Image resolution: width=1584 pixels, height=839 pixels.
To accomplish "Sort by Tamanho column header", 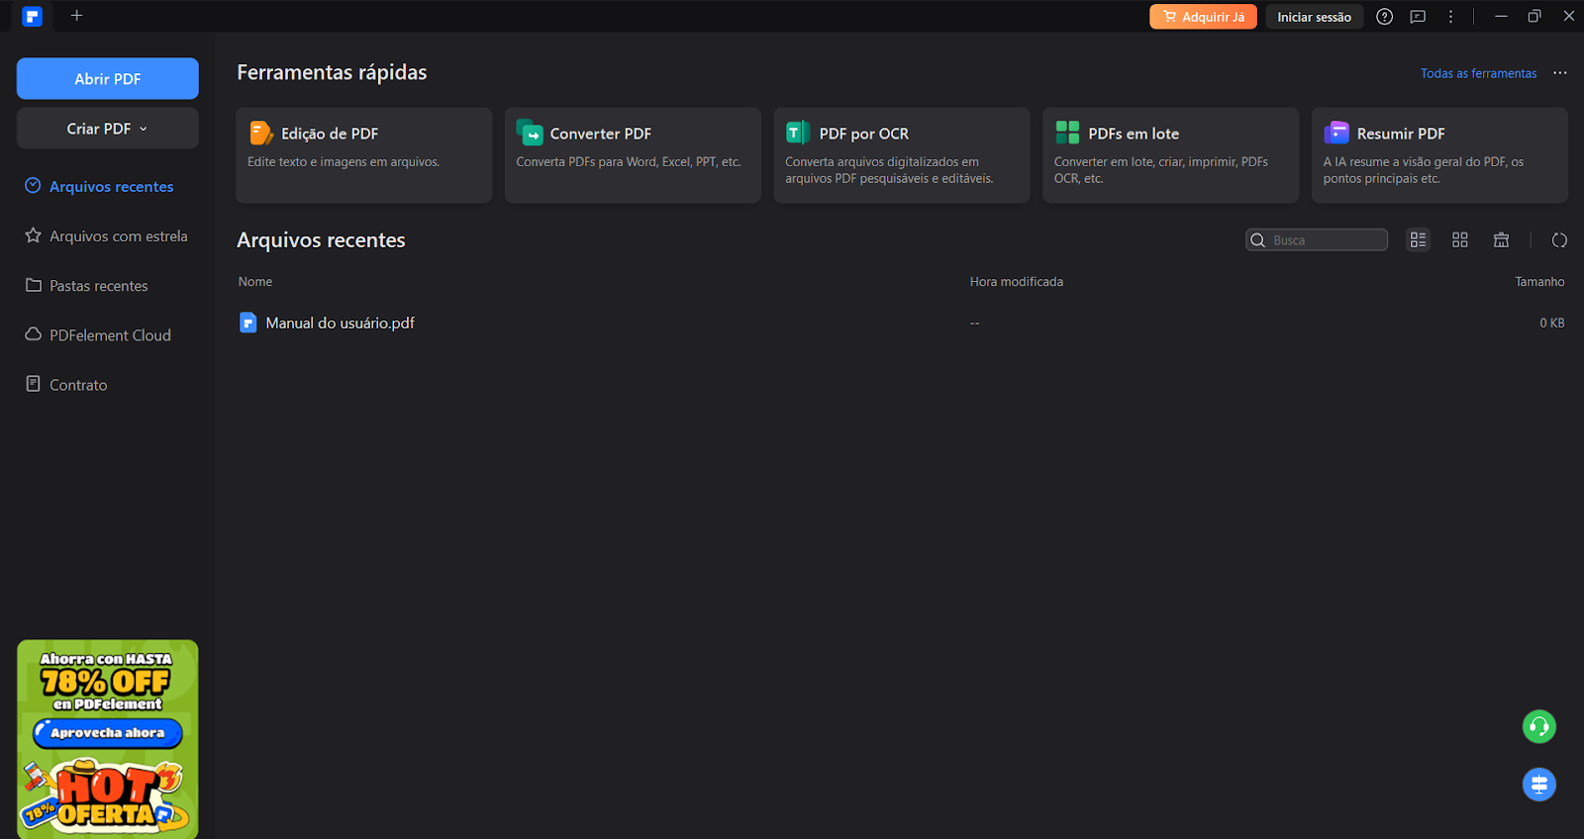I will pyautogui.click(x=1539, y=282).
